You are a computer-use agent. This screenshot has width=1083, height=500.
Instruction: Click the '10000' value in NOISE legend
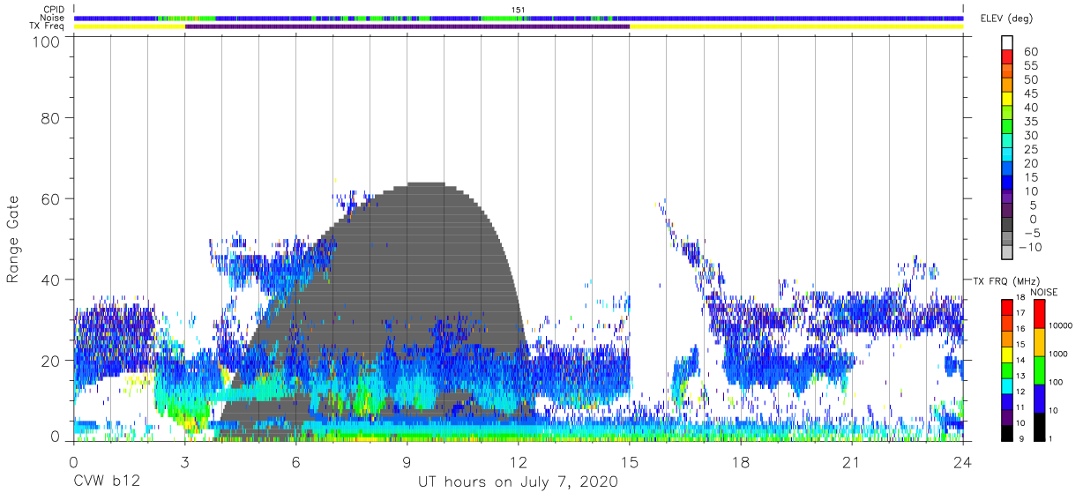tap(1060, 325)
